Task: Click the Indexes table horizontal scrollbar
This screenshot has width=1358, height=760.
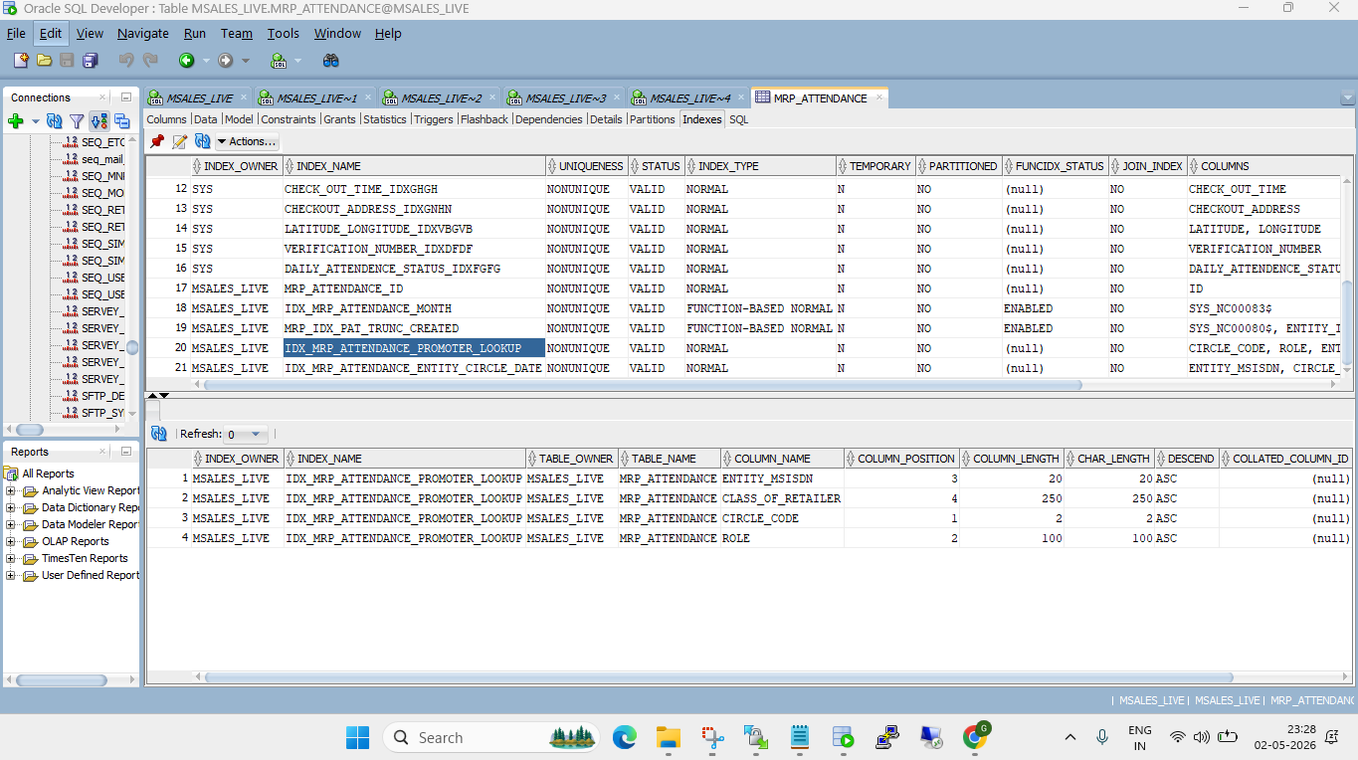Action: coord(642,384)
